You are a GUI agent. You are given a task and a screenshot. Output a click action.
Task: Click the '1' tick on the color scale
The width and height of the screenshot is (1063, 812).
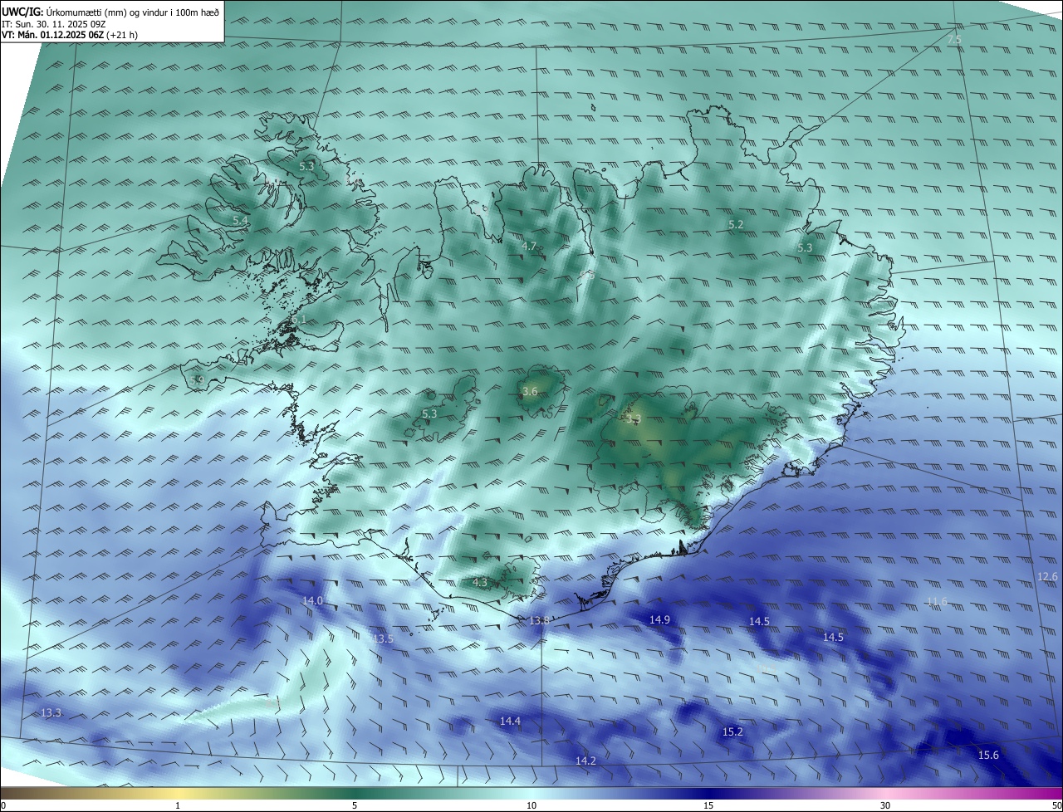click(x=178, y=805)
